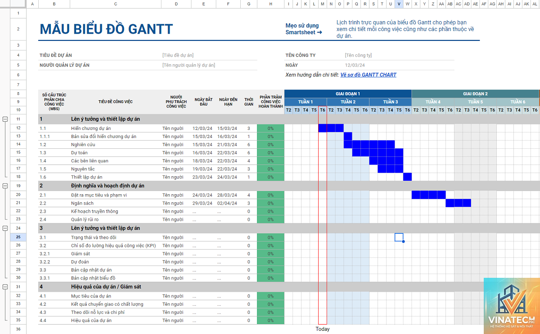Click the selected cell in row 25 column V
This screenshot has width=540, height=334.
[x=399, y=237]
